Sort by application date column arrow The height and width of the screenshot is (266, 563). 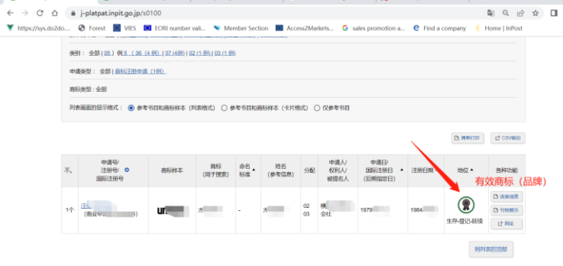click(x=402, y=170)
